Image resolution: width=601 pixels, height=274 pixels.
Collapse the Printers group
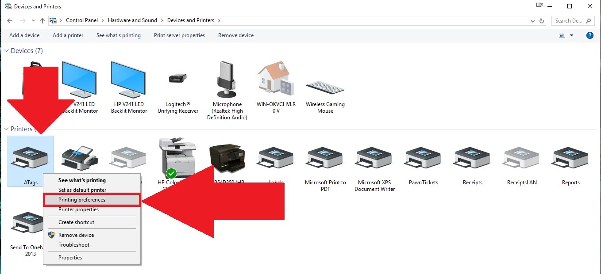point(7,129)
